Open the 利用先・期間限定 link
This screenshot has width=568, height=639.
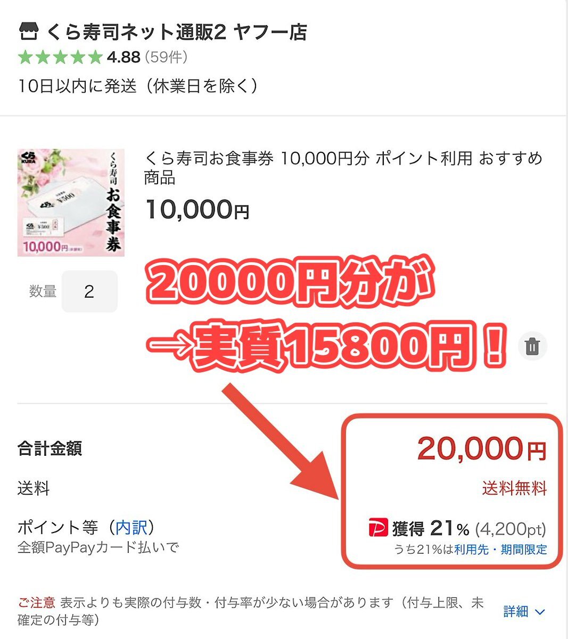[x=500, y=550]
